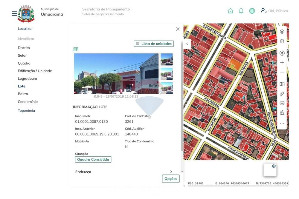299x199 pixels.
Task: Open the notifications bell icon
Action: (241, 11)
